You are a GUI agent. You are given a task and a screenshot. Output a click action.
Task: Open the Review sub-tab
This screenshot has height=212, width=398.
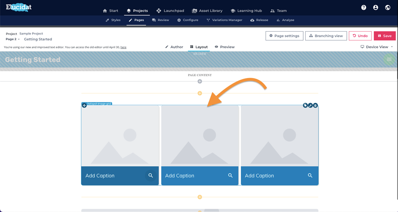[160, 20]
